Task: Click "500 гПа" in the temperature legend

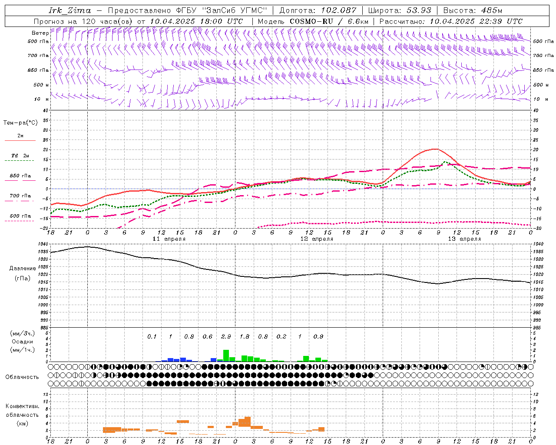Action: point(20,216)
